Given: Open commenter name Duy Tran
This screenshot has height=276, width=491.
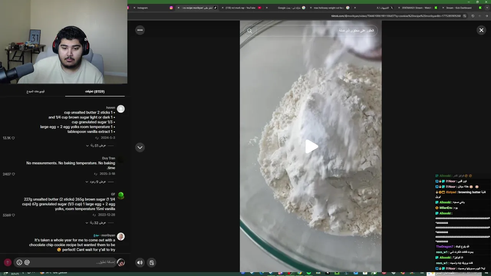Looking at the screenshot, I should [x=109, y=158].
